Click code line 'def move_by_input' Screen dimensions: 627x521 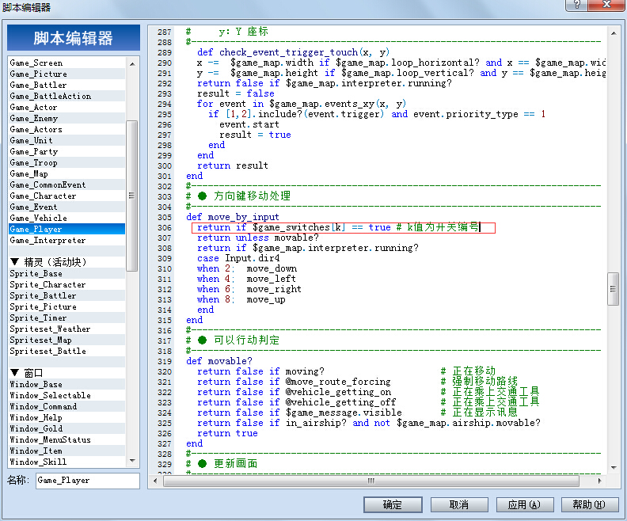(x=233, y=217)
